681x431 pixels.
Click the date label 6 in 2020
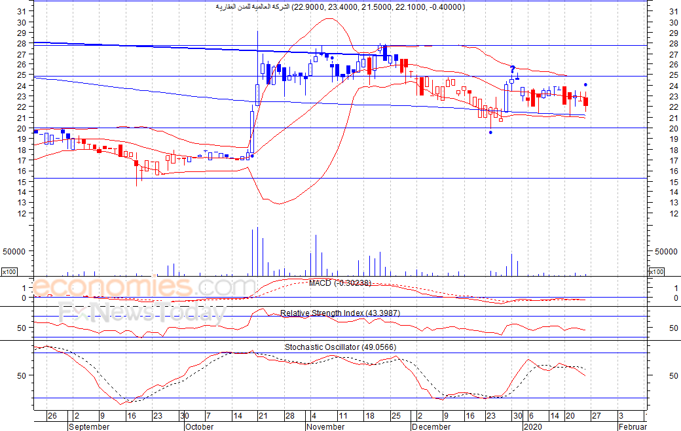tap(531, 416)
